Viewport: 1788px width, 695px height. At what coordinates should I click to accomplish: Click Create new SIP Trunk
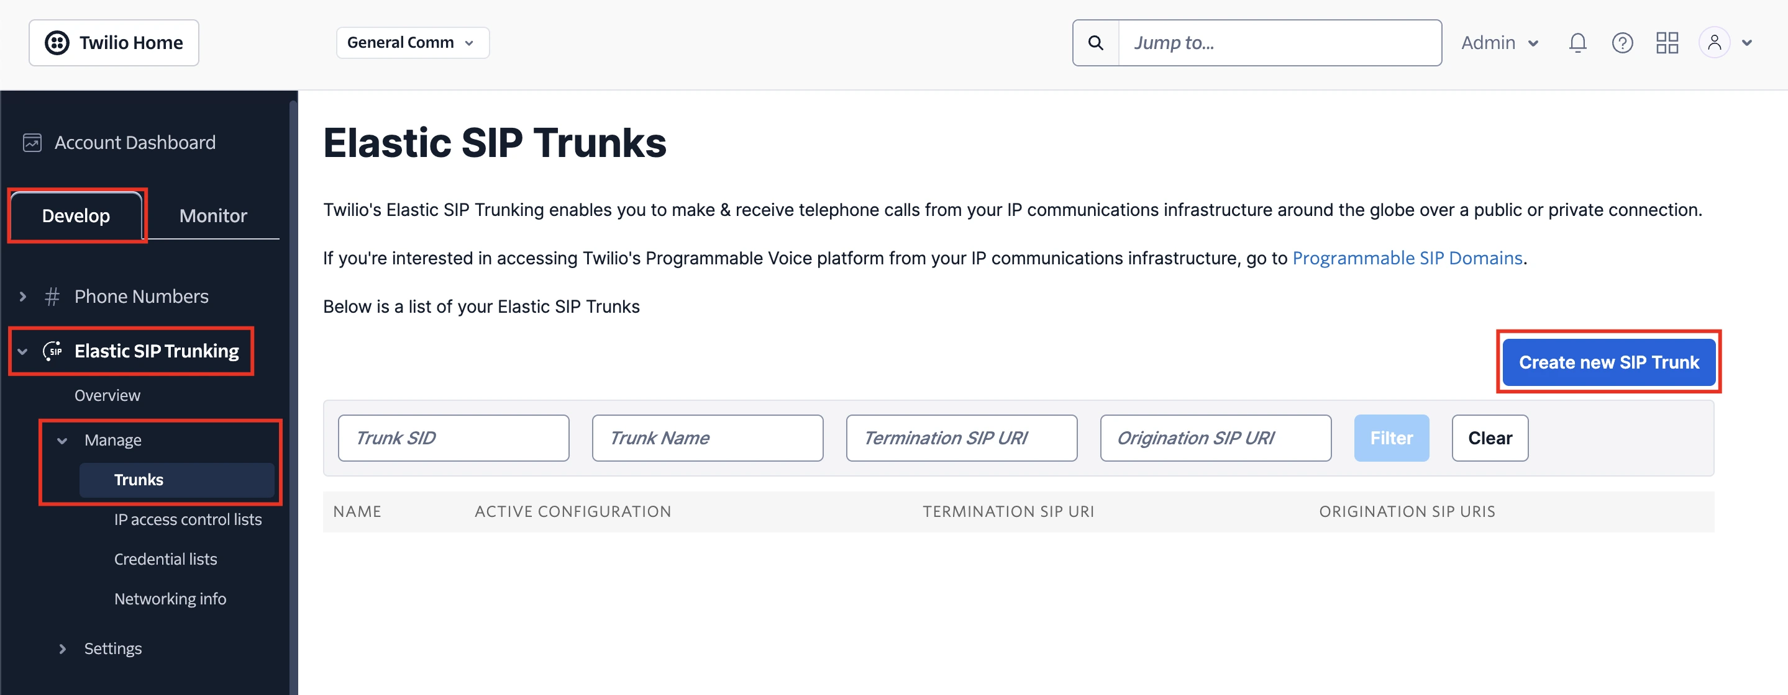1608,362
